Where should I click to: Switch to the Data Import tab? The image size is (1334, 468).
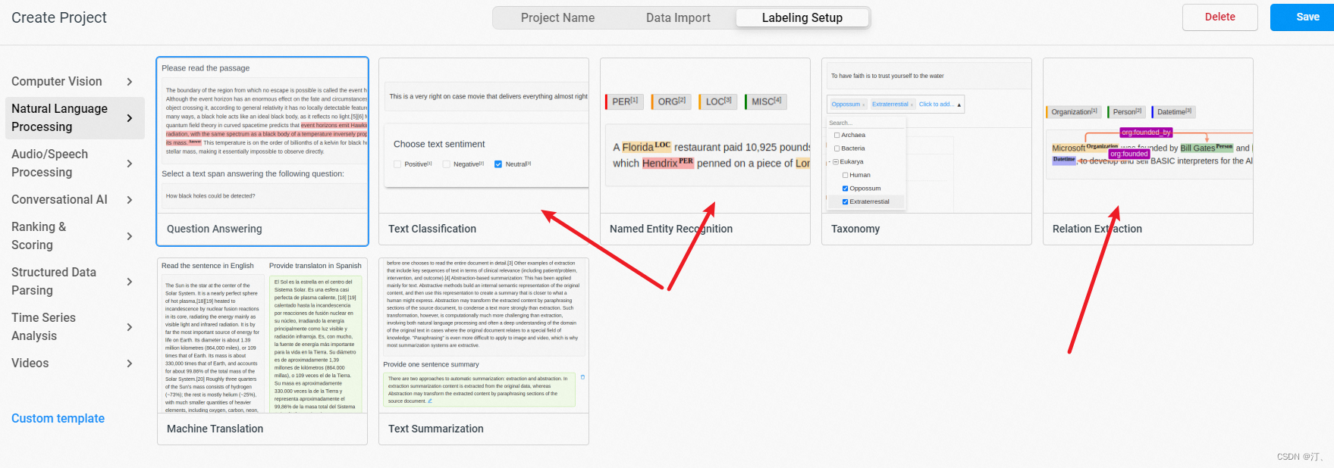[678, 17]
